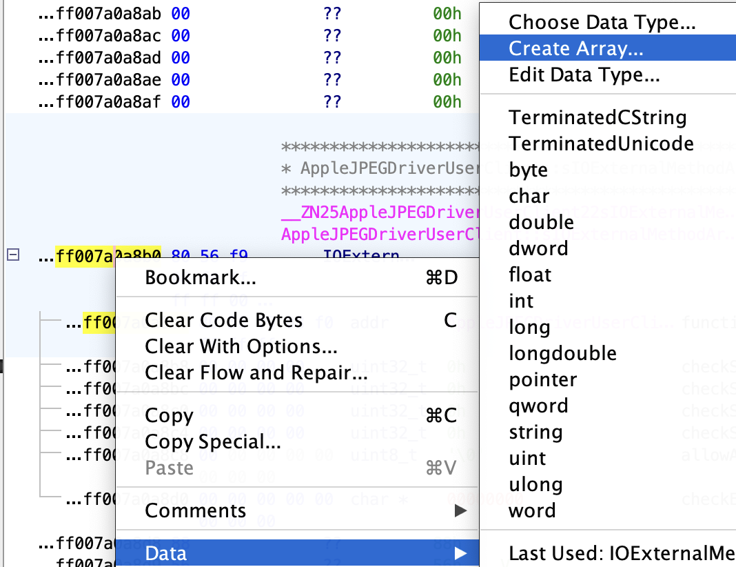Viewport: 736px width, 567px height.
Task: Click Clear Code Bytes option
Action: [x=224, y=321]
